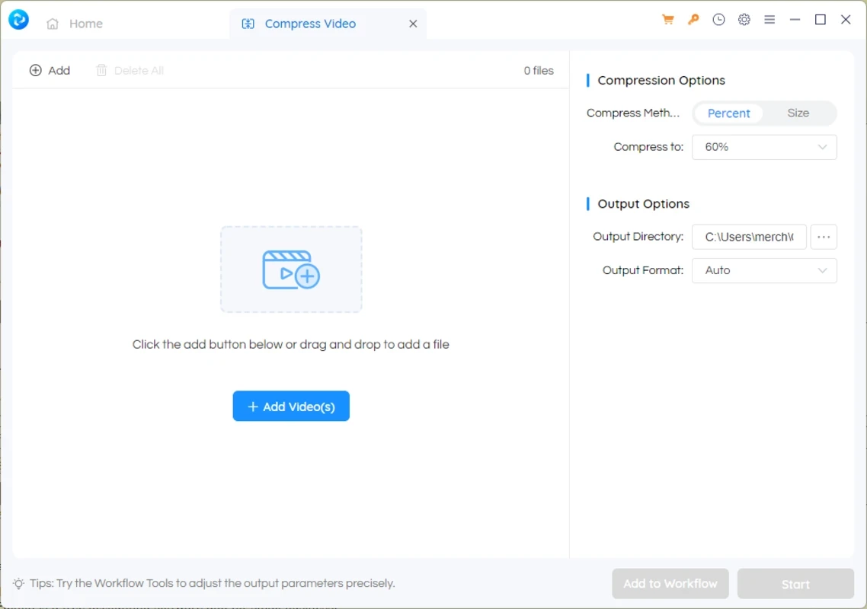The width and height of the screenshot is (867, 609).
Task: Go to the Home tab
Action: (75, 24)
